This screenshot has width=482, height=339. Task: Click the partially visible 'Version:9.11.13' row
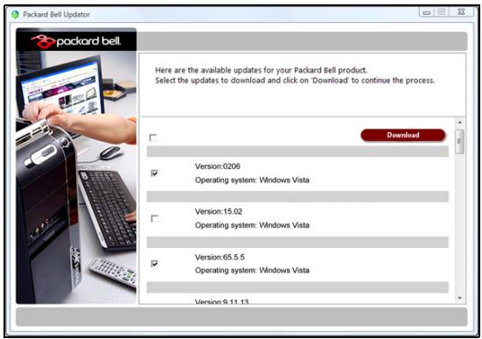[x=221, y=301]
